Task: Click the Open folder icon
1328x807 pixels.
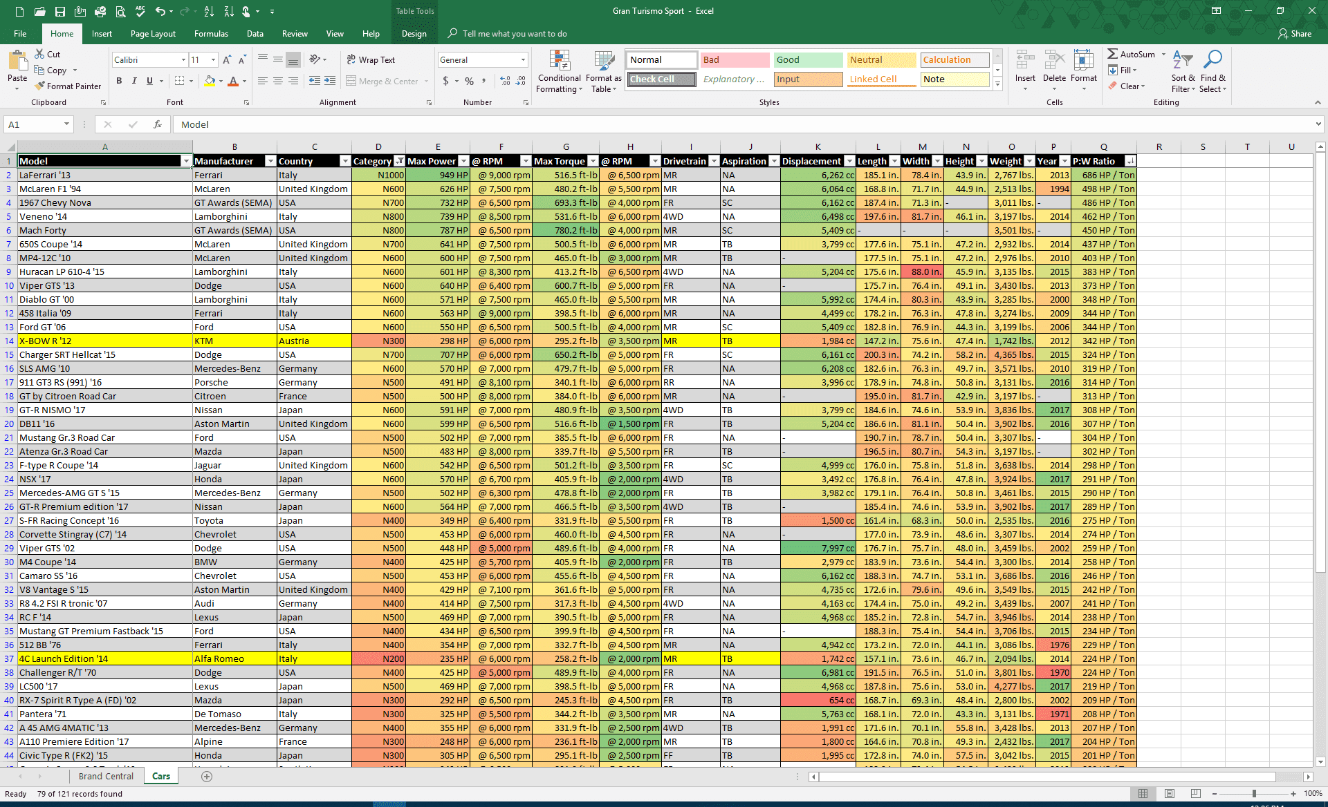Action: click(39, 11)
